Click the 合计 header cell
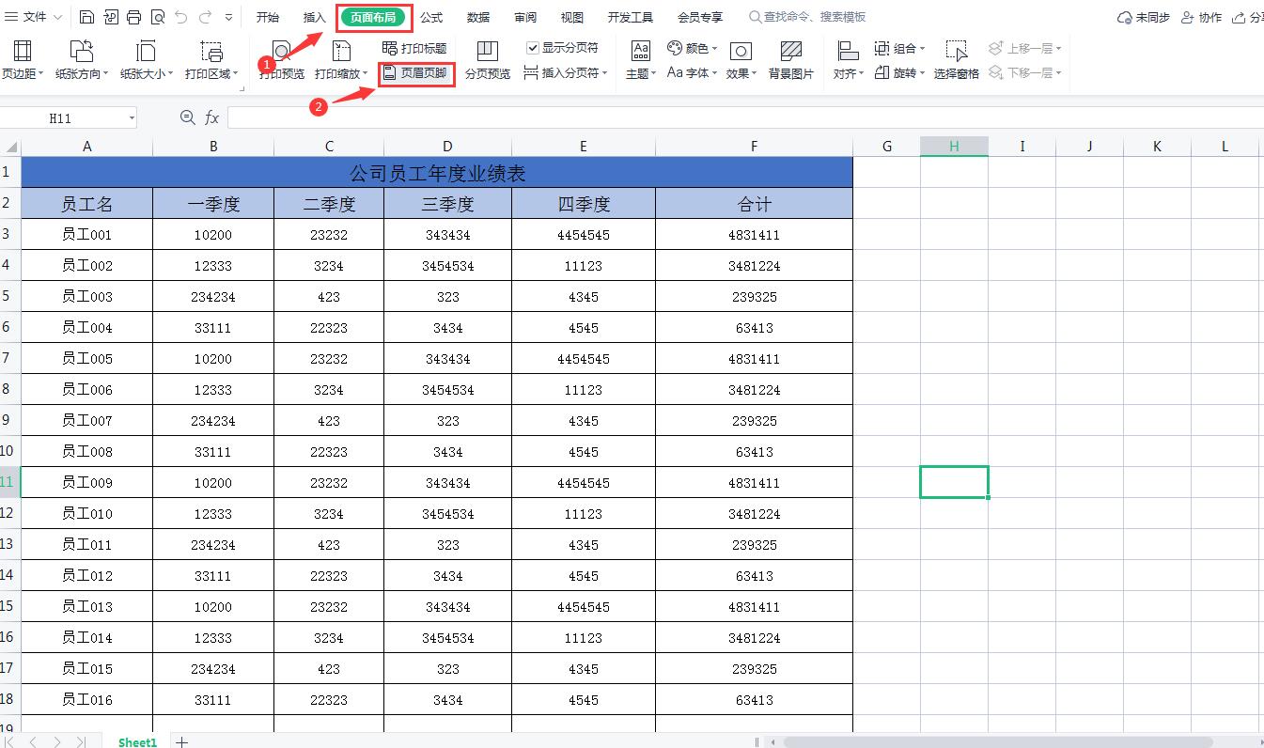The height and width of the screenshot is (748, 1264). click(x=754, y=203)
